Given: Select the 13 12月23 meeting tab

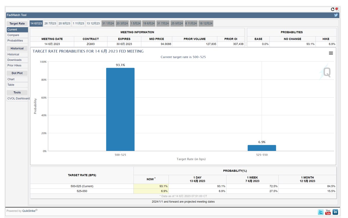Looking at the screenshot, I should [x=93, y=23].
